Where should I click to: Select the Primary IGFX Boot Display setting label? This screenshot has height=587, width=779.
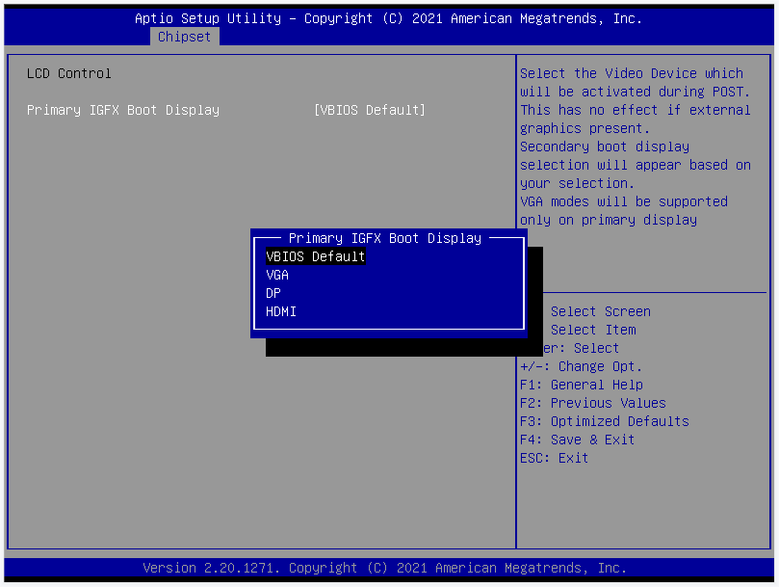tap(123, 110)
